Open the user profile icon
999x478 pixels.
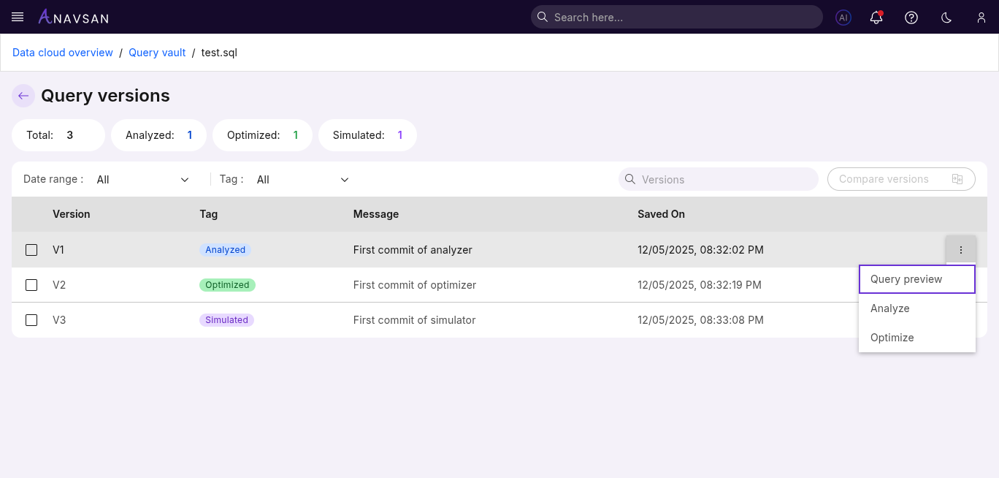[x=981, y=17]
